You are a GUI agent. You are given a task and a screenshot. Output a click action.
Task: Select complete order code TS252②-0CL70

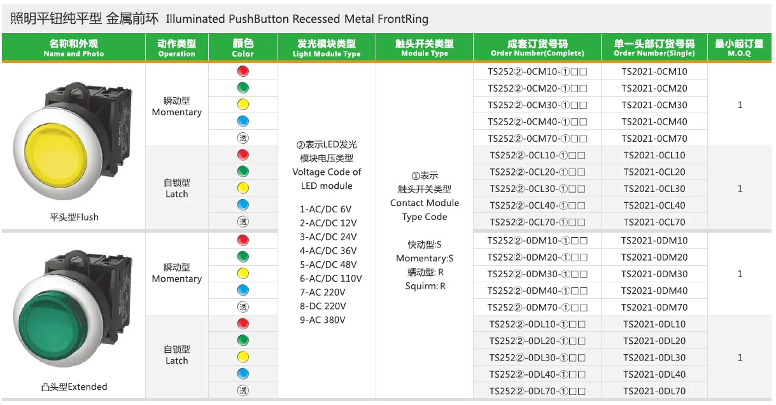tap(537, 221)
